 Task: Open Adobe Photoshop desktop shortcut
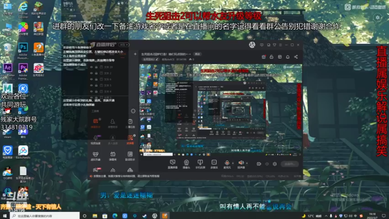click(x=23, y=51)
